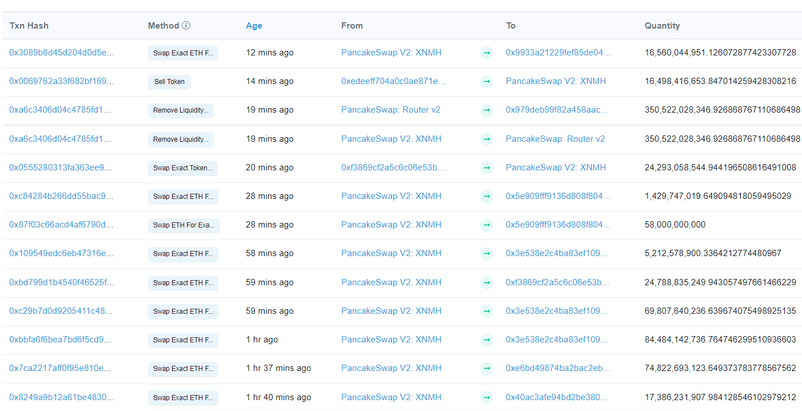Open recipient address 0x40ac3afe94bd2be380...

pos(557,397)
